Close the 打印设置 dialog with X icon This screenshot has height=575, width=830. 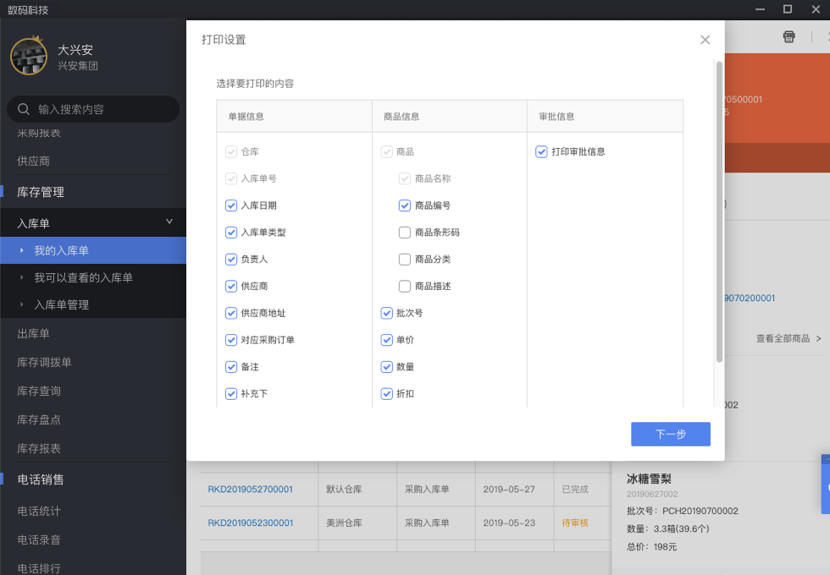(x=705, y=40)
